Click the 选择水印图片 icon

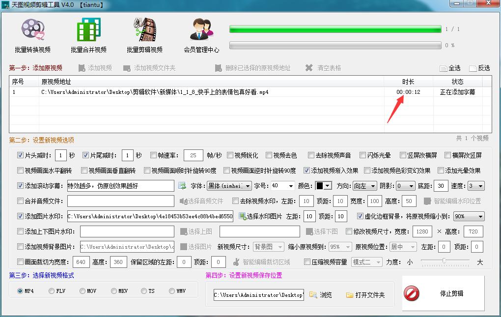coord(243,216)
